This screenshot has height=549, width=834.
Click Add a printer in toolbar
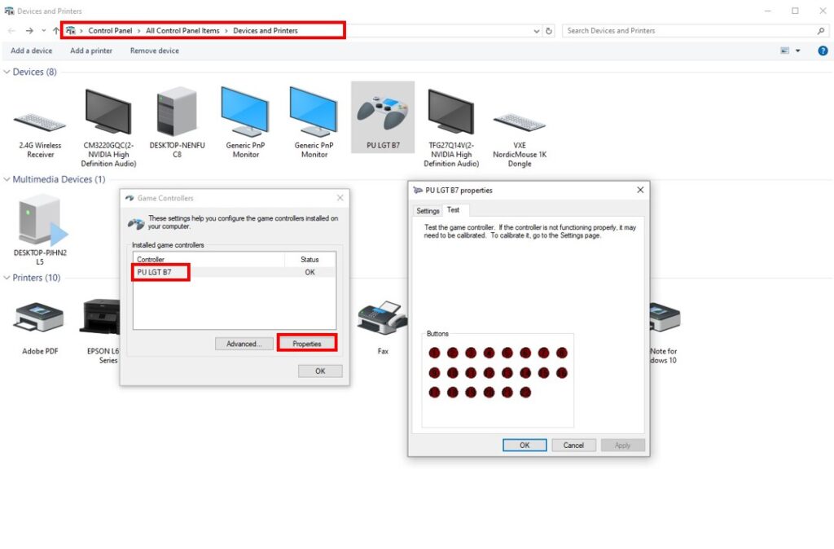point(91,51)
